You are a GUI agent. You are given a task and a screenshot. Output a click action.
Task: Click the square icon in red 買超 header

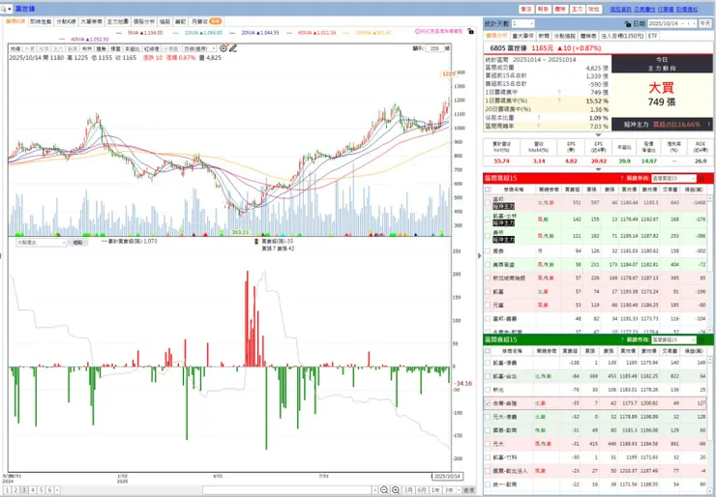[701, 179]
